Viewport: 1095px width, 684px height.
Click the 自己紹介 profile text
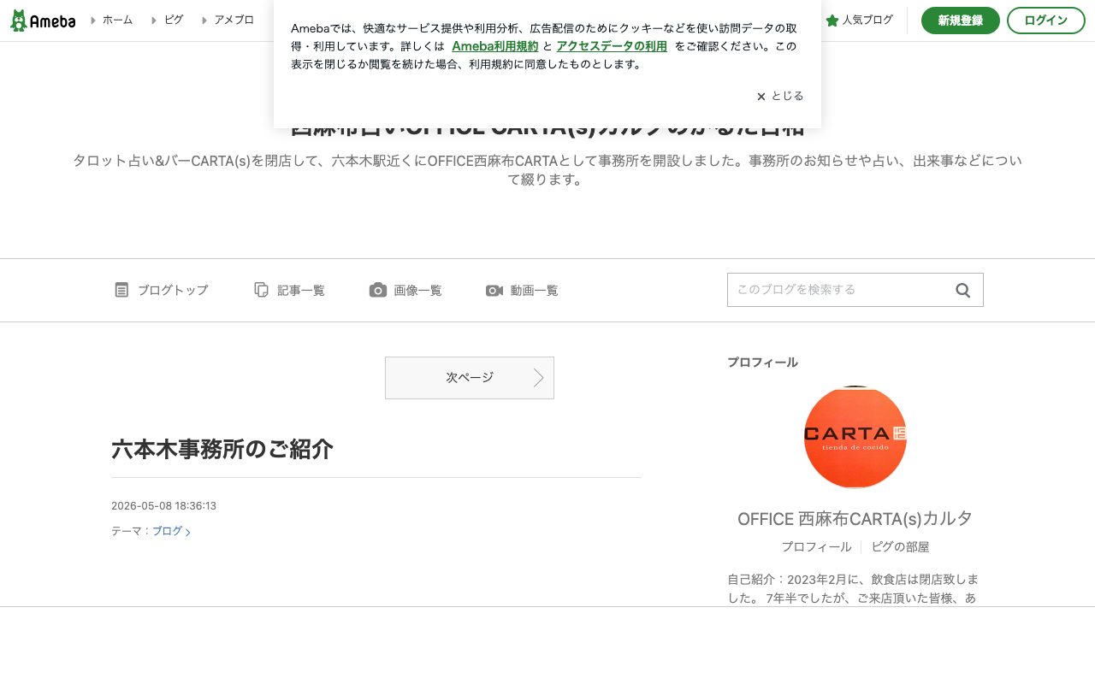tap(852, 588)
